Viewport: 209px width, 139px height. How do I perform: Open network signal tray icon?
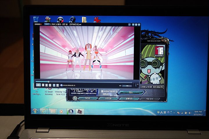coord(182,113)
